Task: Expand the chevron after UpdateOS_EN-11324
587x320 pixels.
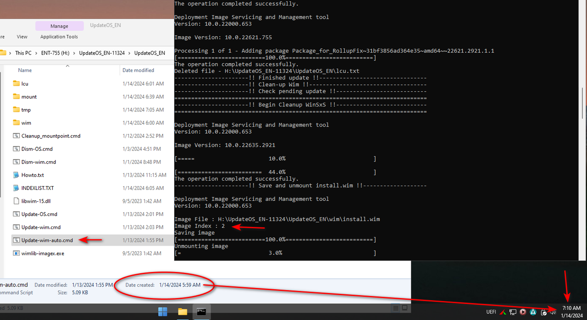Action: coord(130,53)
